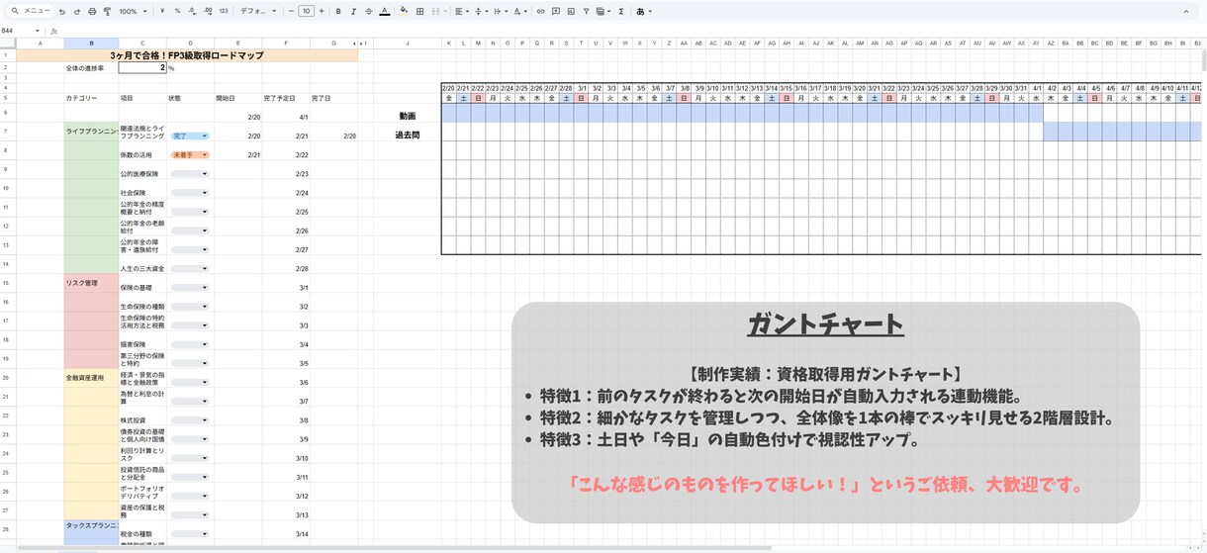
Task: Open status dropdown for 保険の基礎 row
Action: [190, 288]
